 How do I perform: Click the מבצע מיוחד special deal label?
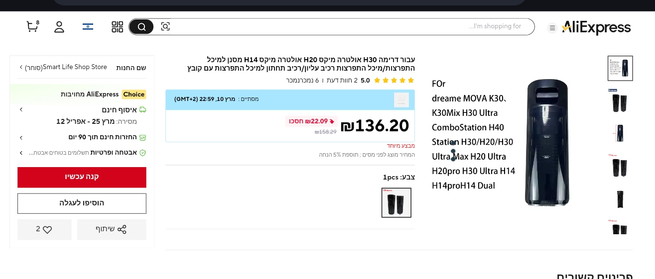point(401,146)
